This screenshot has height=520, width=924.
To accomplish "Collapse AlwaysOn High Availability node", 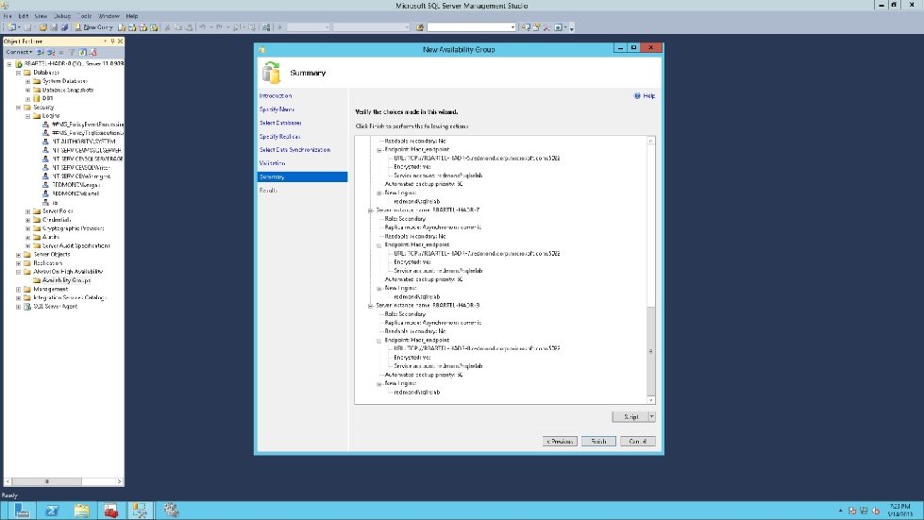I will point(18,272).
